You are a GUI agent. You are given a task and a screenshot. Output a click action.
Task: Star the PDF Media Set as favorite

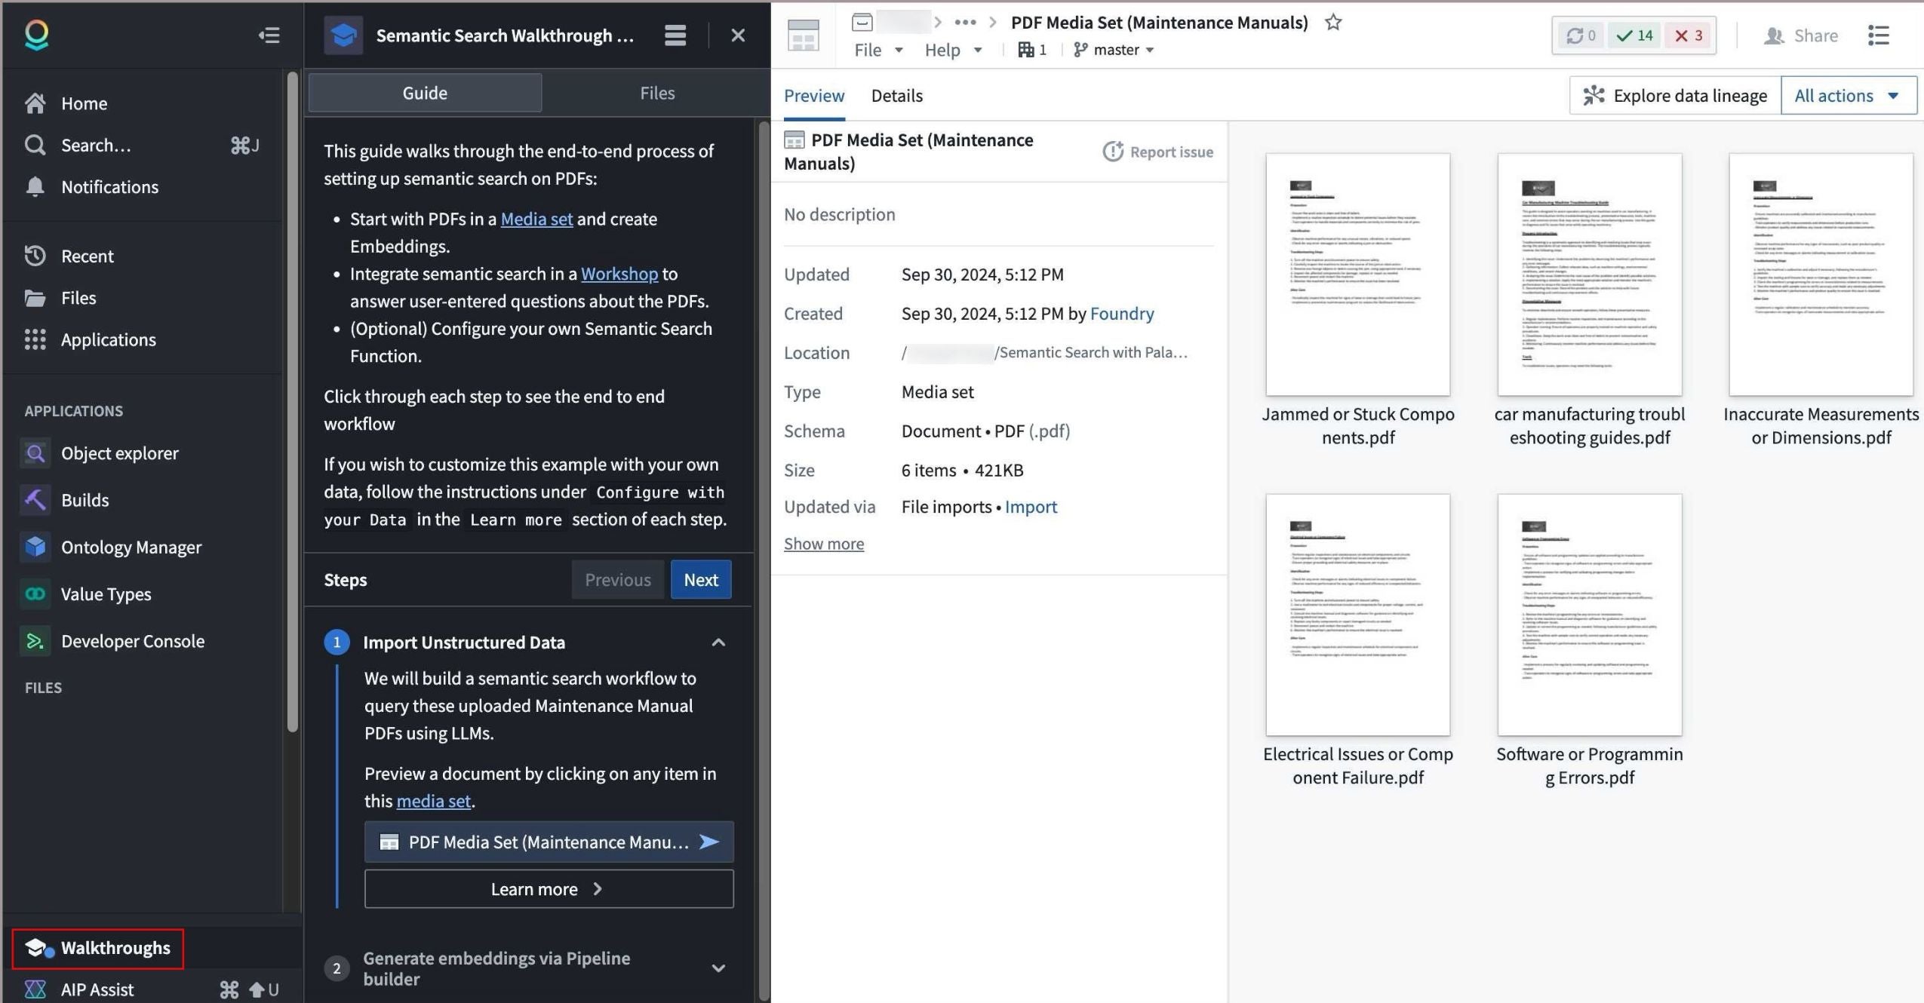(x=1333, y=22)
